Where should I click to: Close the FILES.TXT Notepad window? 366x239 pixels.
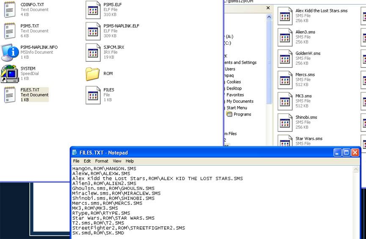[355, 153]
